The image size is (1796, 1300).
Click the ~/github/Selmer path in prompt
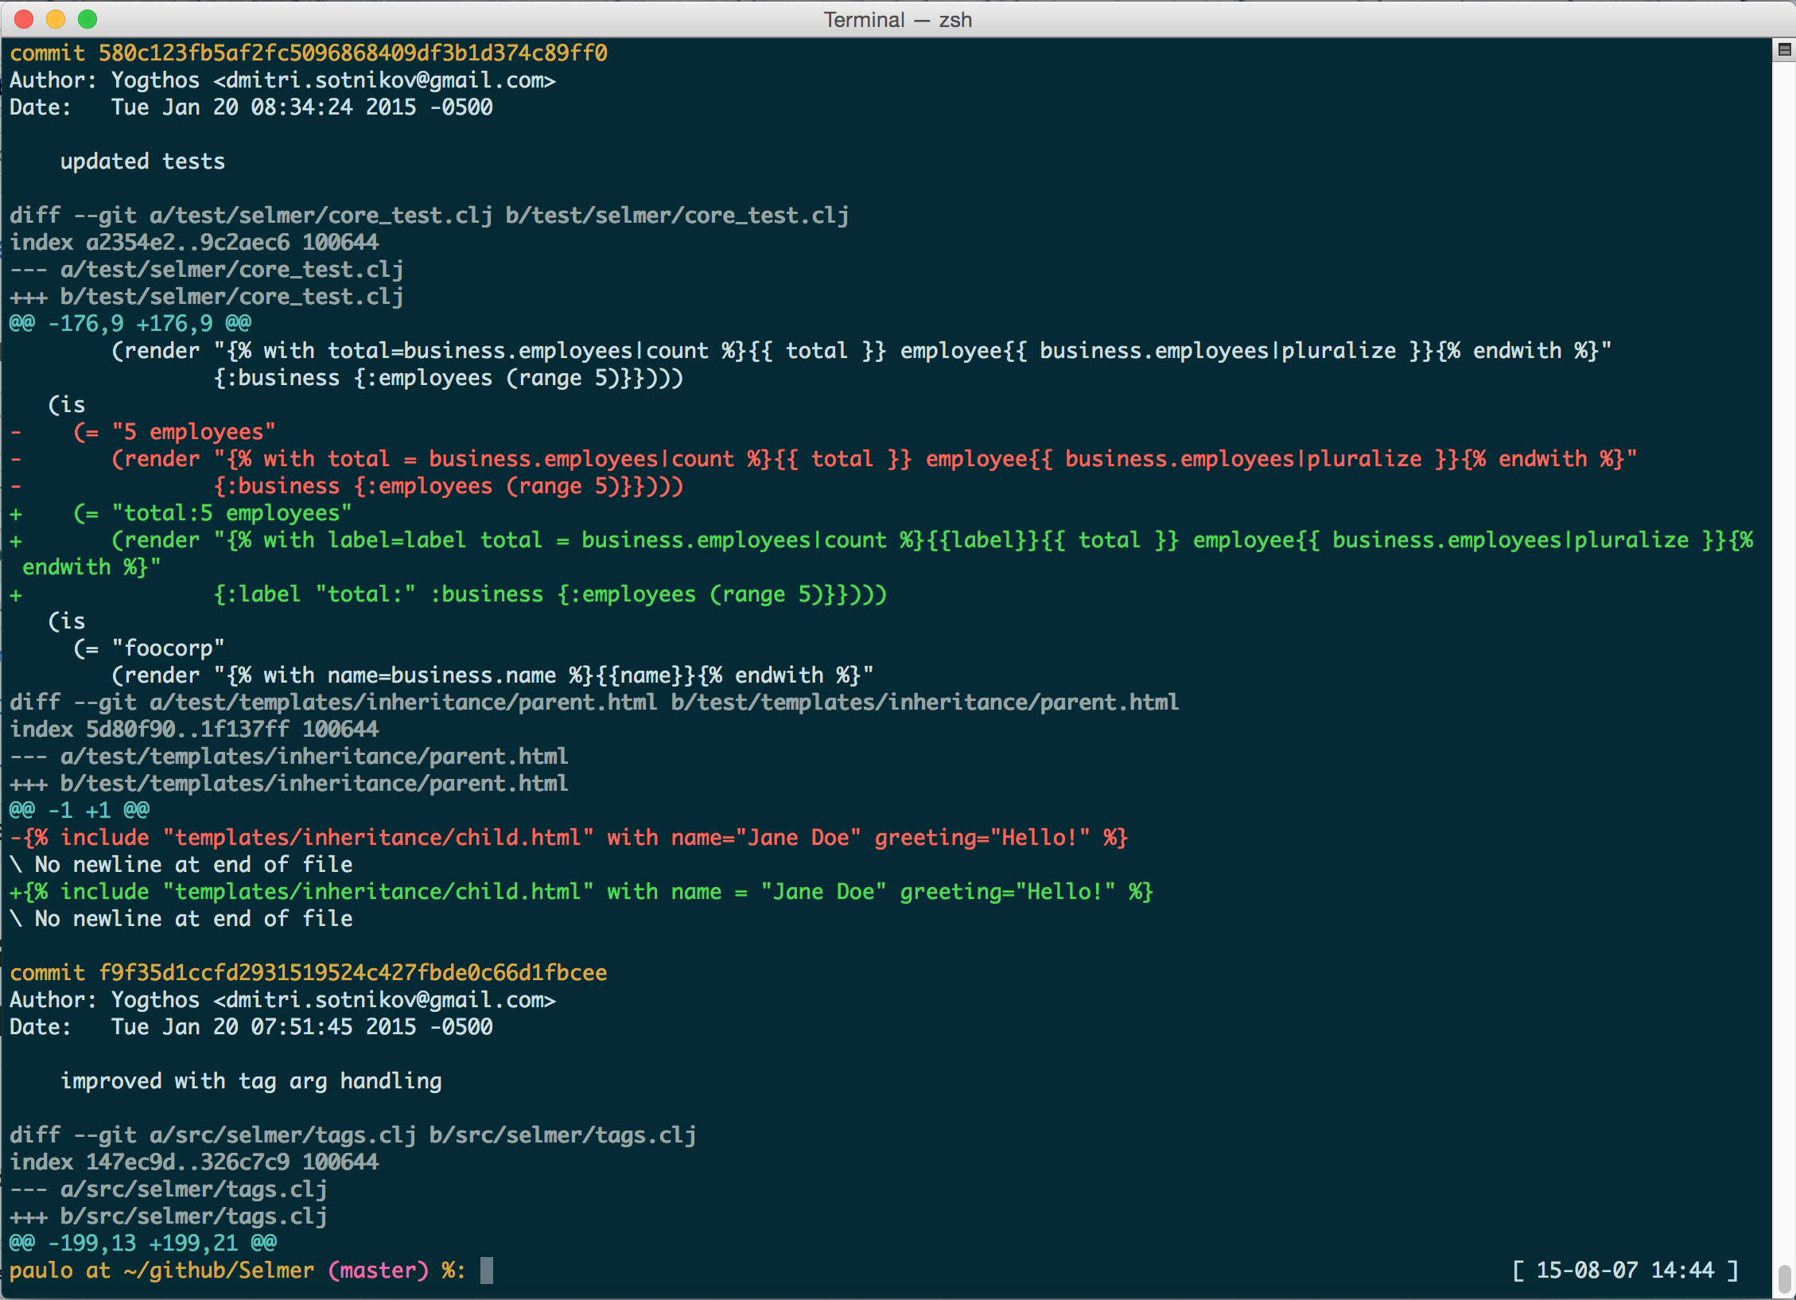(219, 1270)
